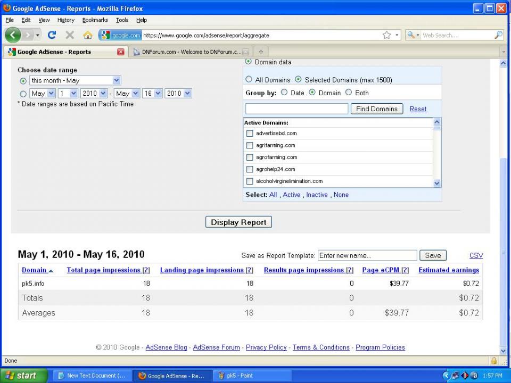This screenshot has width=511, height=383.
Task: Expand the 'this month - May' dropdown
Action: (117, 80)
